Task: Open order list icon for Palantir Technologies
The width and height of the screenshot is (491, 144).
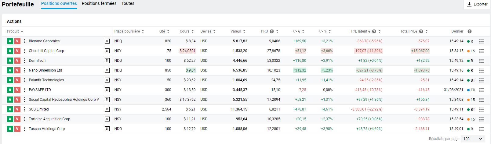Action: pos(482,80)
